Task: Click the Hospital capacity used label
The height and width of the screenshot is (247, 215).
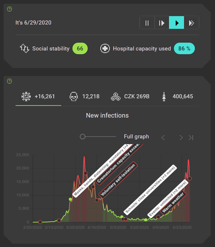Action: click(142, 49)
